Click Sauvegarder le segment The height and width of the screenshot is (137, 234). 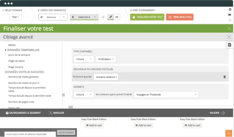click(23, 113)
